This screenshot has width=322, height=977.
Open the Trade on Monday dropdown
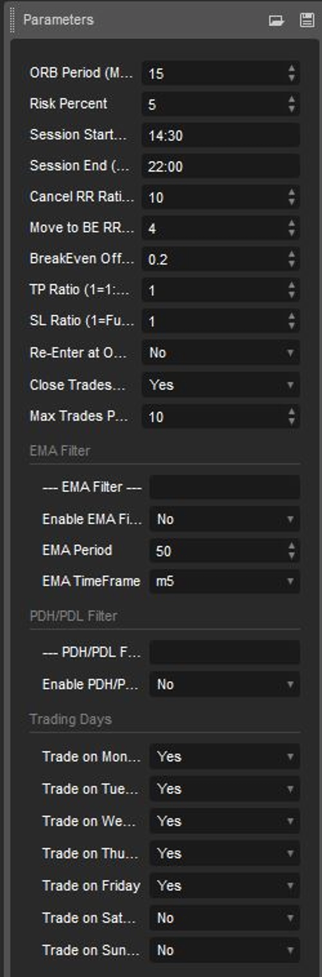(224, 757)
